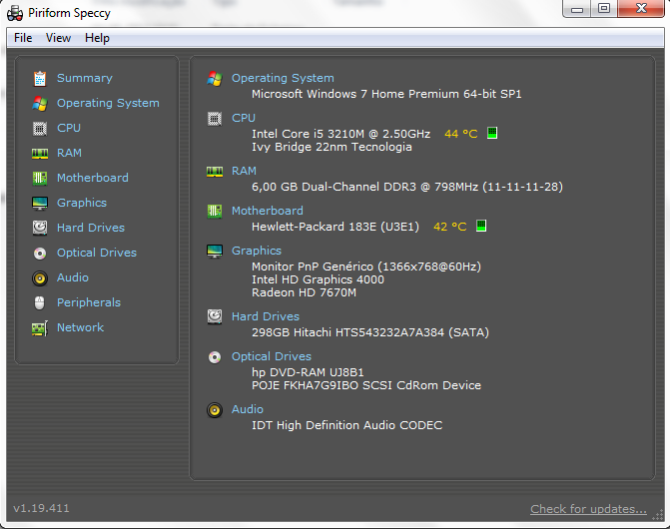This screenshot has width=670, height=529.
Task: Click Optical Drives heading in summary panel
Action: coord(272,356)
